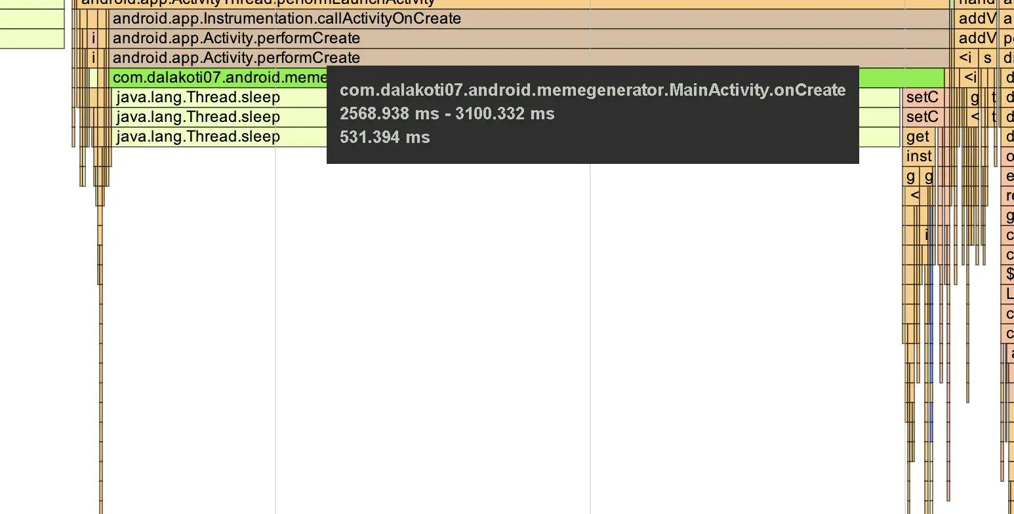Screen dimensions: 1014x514
Task: Click the dark onCreate timing tooltip
Action: (x=592, y=115)
